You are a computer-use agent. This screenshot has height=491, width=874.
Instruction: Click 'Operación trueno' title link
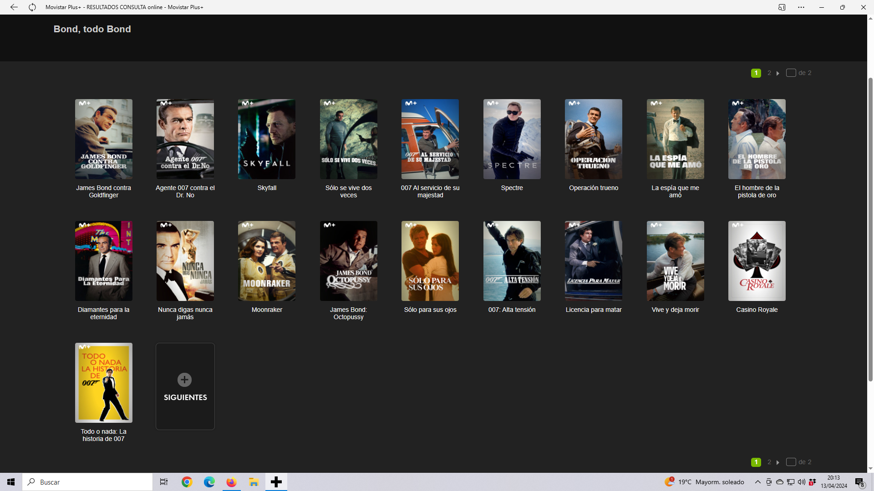pyautogui.click(x=594, y=188)
